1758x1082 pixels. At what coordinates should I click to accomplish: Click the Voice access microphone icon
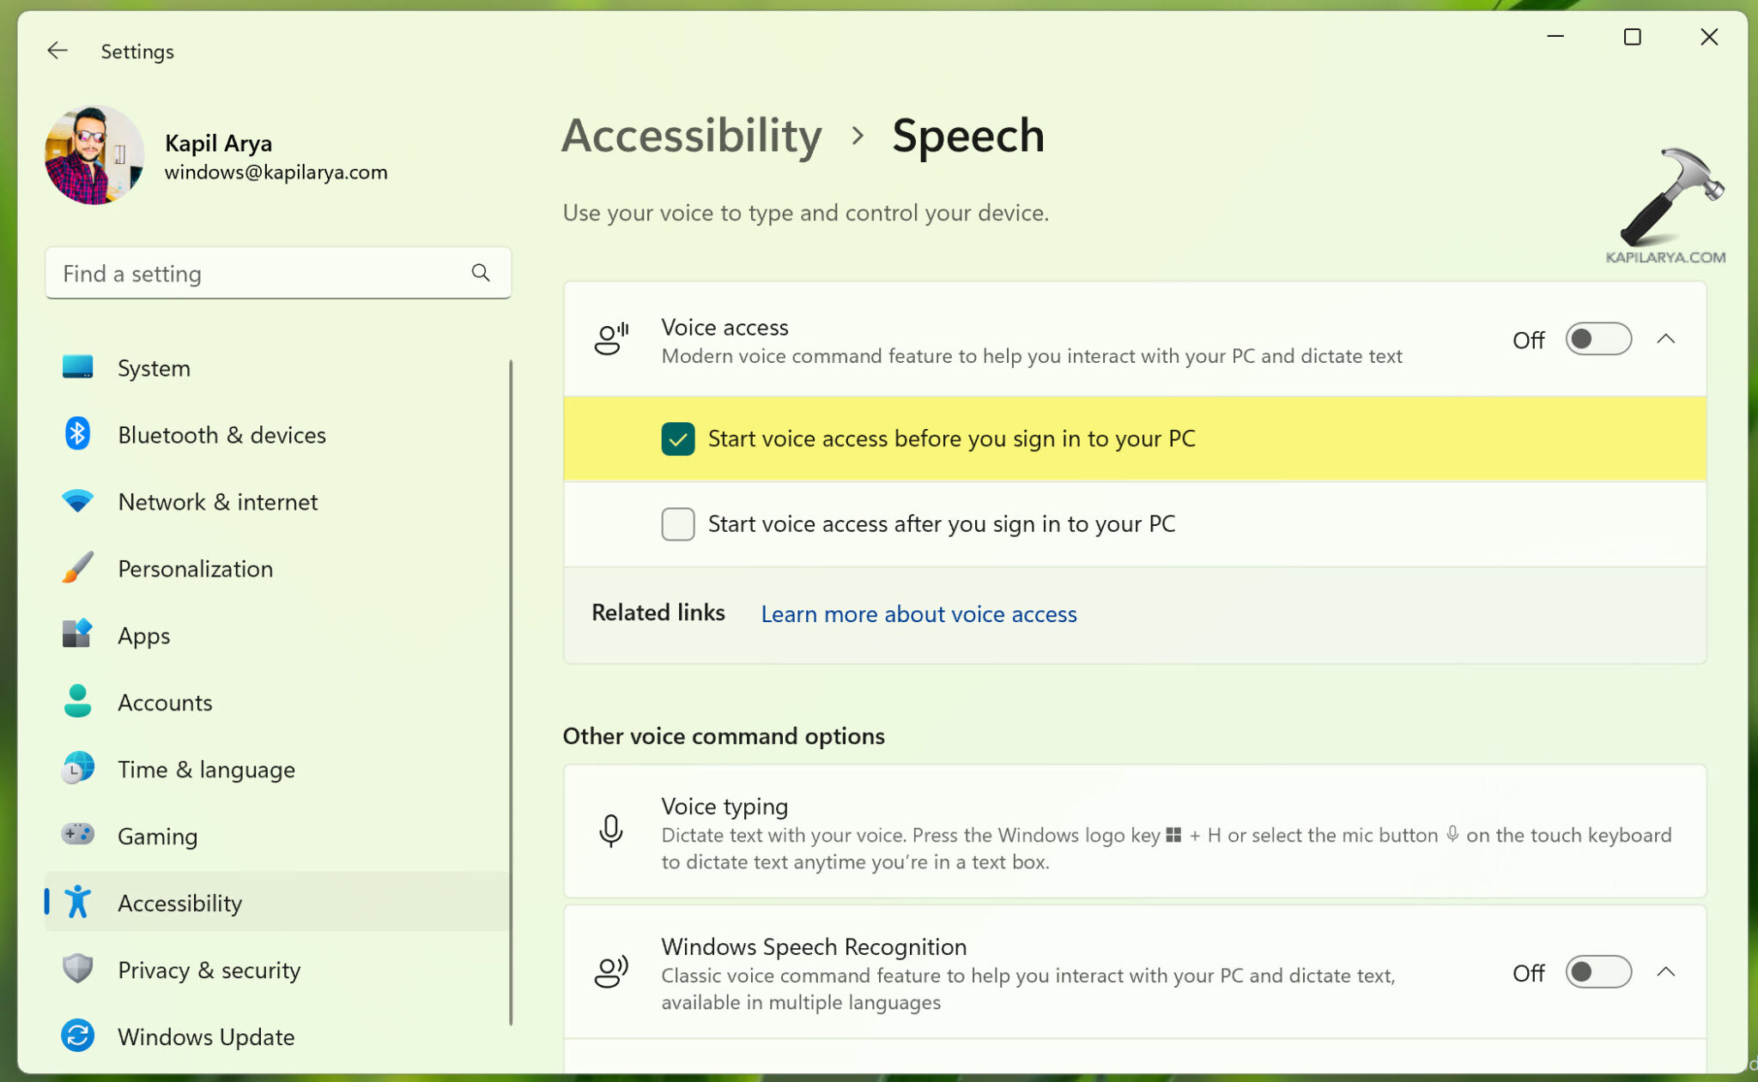[611, 339]
